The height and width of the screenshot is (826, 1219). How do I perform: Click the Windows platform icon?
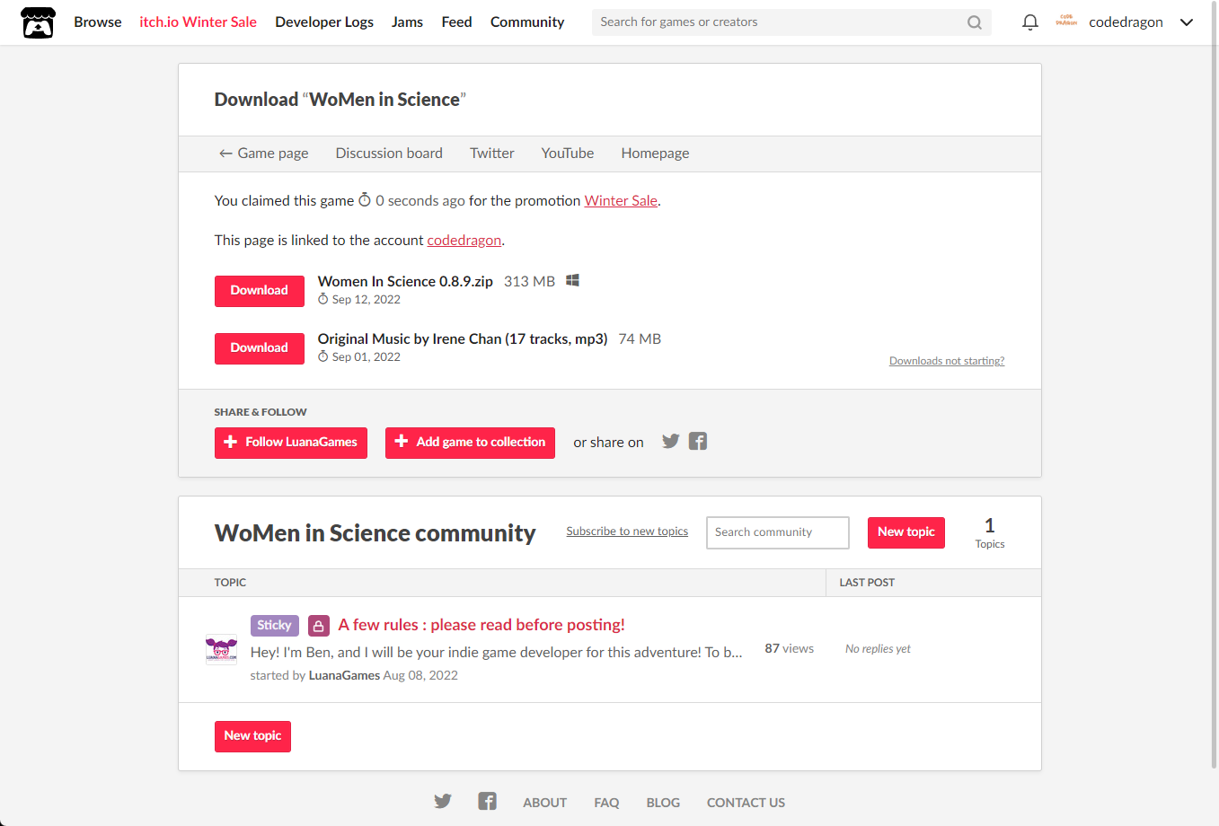point(572,281)
